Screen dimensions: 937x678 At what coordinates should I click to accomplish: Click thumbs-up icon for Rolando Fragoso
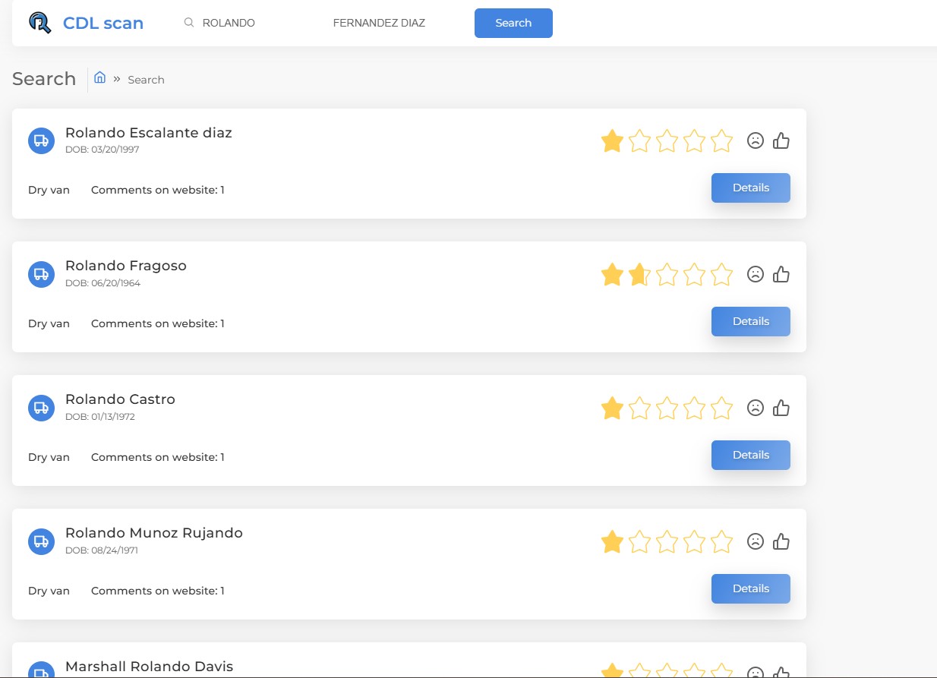(x=781, y=274)
